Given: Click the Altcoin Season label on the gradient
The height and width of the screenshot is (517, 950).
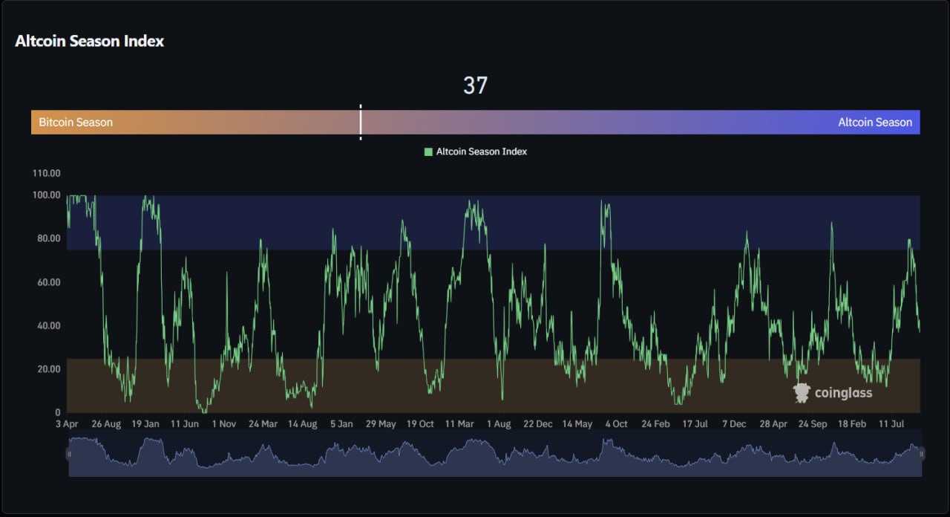Looking at the screenshot, I should (x=875, y=122).
